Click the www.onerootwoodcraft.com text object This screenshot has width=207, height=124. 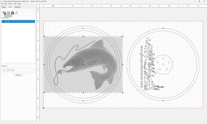pyautogui.click(x=141, y=67)
